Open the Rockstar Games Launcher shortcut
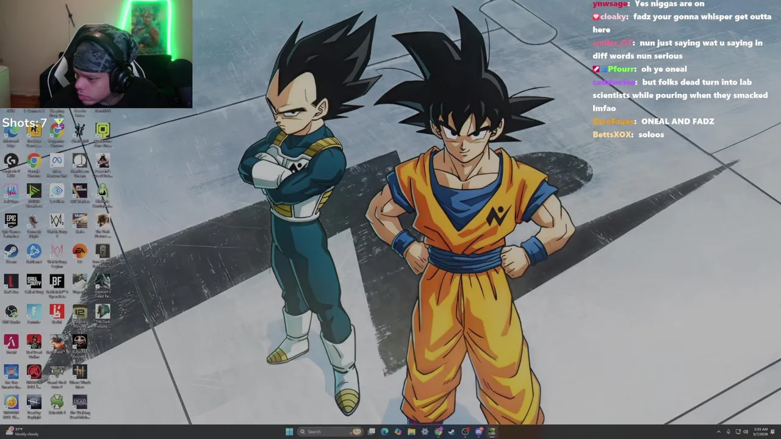This screenshot has width=781, height=439. 34,134
